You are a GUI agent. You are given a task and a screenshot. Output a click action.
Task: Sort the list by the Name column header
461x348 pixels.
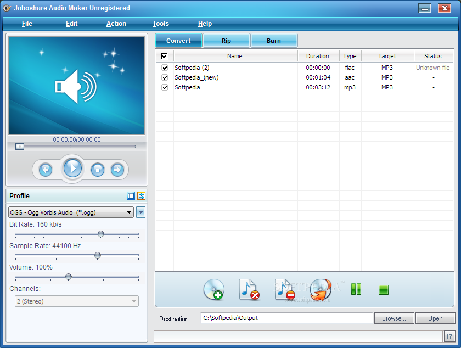pyautogui.click(x=235, y=56)
